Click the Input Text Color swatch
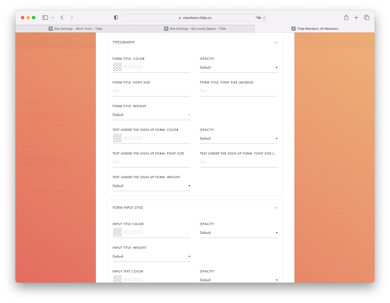Image resolution: width=390 pixels, height=303 pixels. point(117,279)
